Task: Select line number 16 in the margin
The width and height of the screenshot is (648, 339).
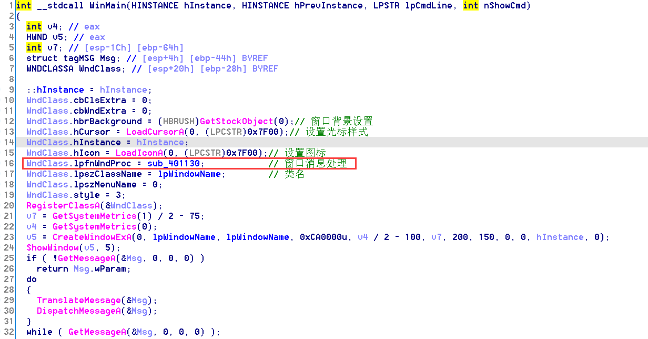Action: tap(9, 163)
